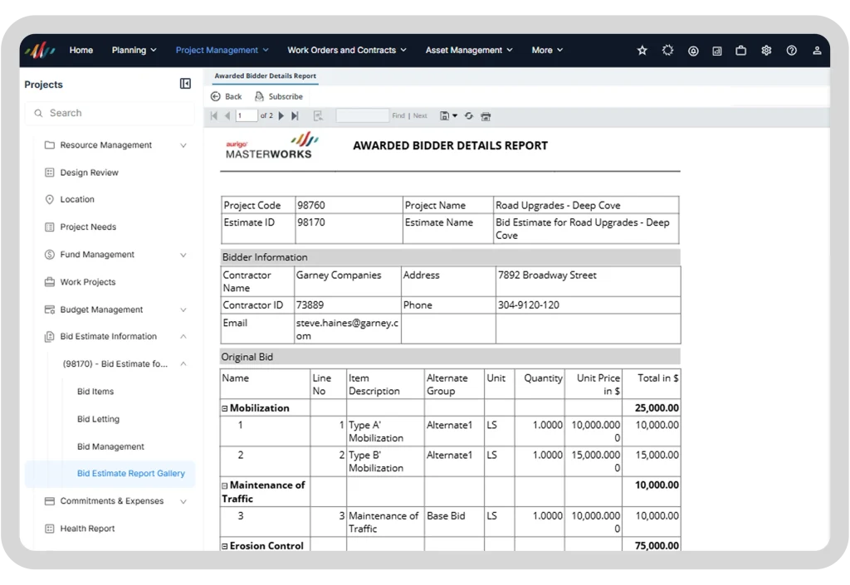The image size is (850, 585).
Task: Collapse Bid Estimate Information chevron
Action: click(183, 336)
